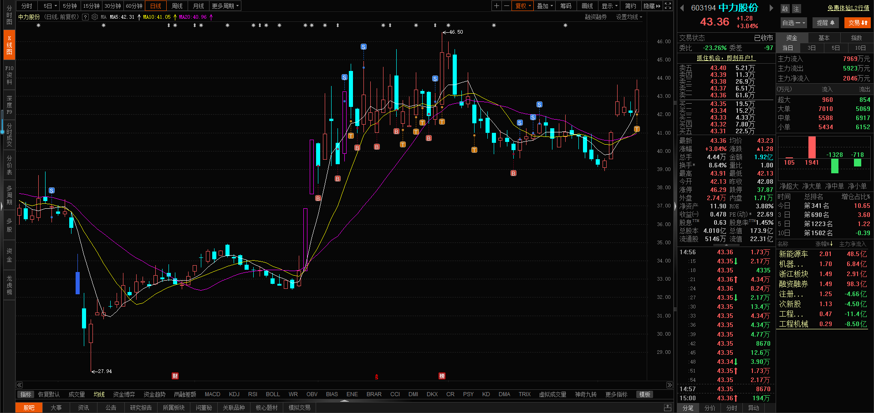Toggle 筹码 chip distribution panel

point(566,6)
